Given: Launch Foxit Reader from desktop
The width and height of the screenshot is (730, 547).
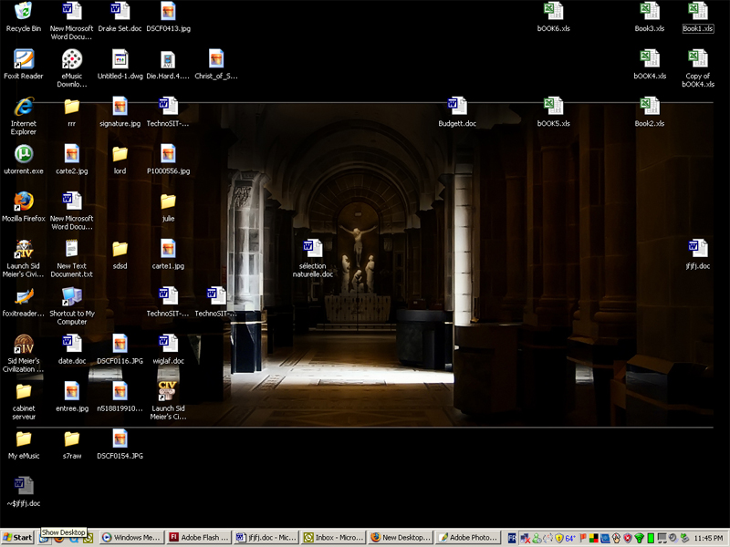Looking at the screenshot, I should pos(24,59).
